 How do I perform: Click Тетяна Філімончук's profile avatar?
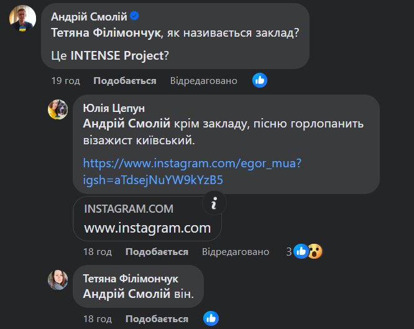tap(58, 280)
